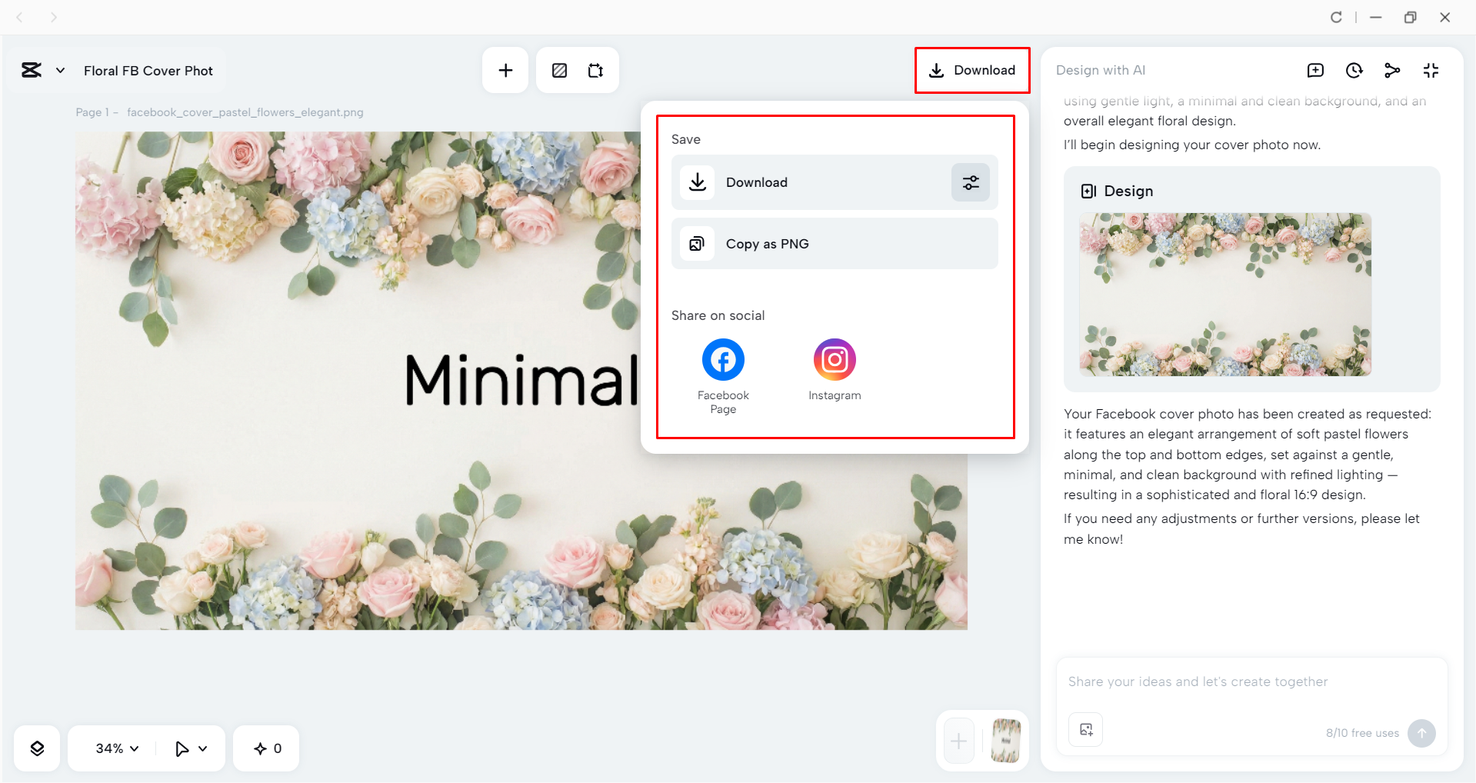Image resolution: width=1476 pixels, height=783 pixels.
Task: Open the 34% zoom dropdown
Action: click(x=117, y=748)
